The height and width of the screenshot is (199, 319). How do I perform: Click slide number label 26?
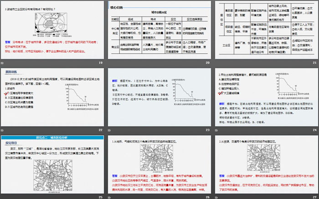click(x=207, y=197)
